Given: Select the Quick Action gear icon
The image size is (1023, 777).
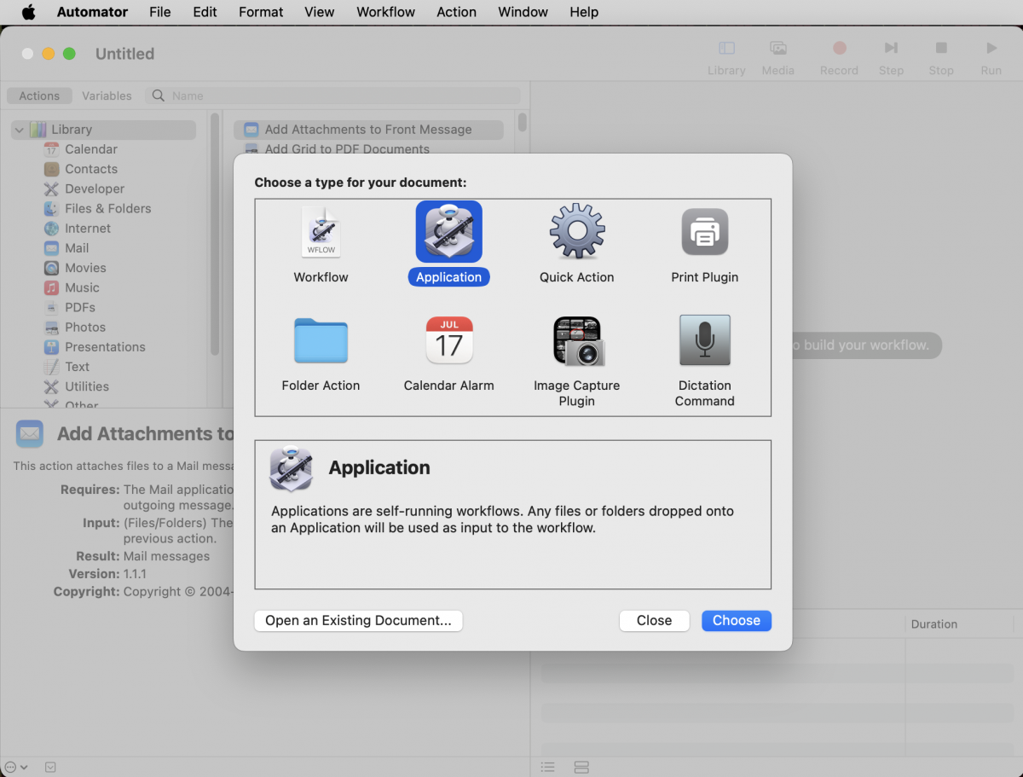Looking at the screenshot, I should 576,231.
